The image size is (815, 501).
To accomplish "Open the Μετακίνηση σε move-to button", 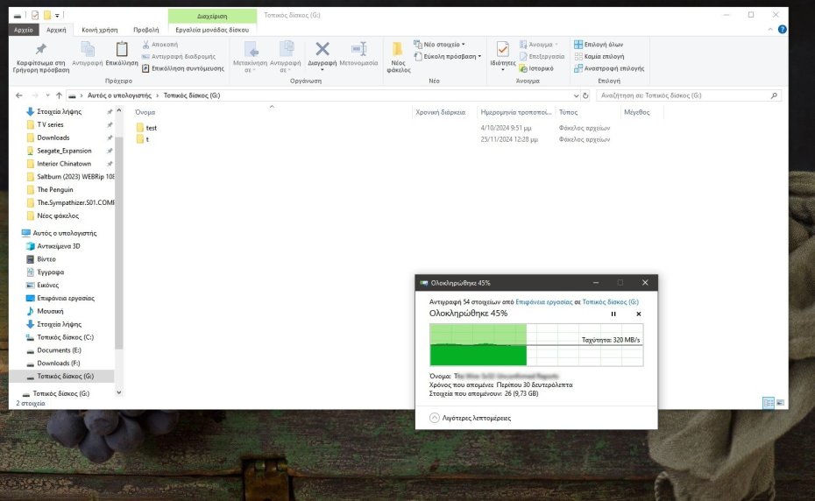I will (x=250, y=57).
